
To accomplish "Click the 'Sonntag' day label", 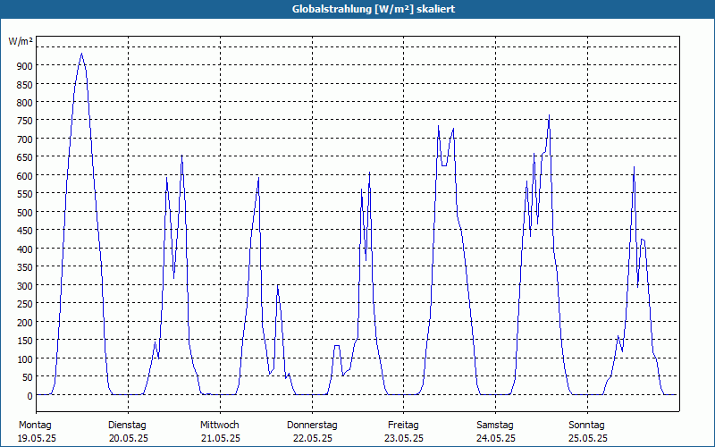I will [x=587, y=426].
